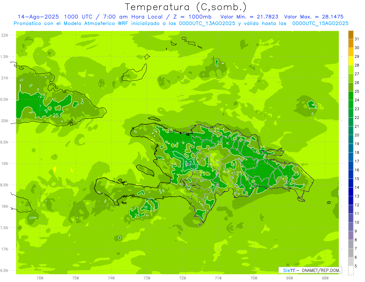This screenshot has height=282, width=365.
Task: Click the 'Valor Min. = 21.7823' value
Action: tap(249, 17)
